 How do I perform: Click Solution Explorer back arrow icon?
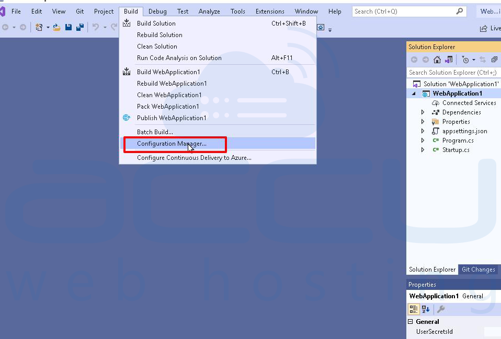(x=414, y=60)
